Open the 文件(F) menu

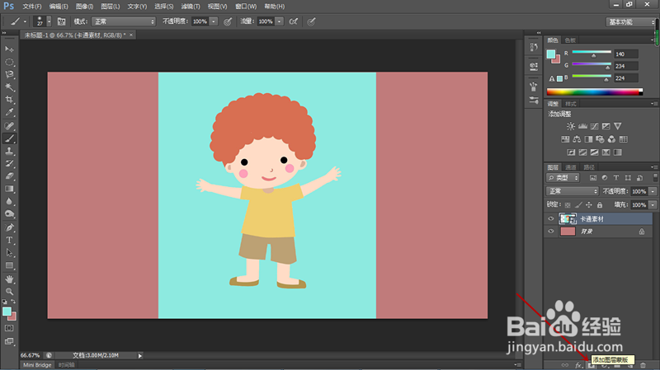(x=32, y=7)
